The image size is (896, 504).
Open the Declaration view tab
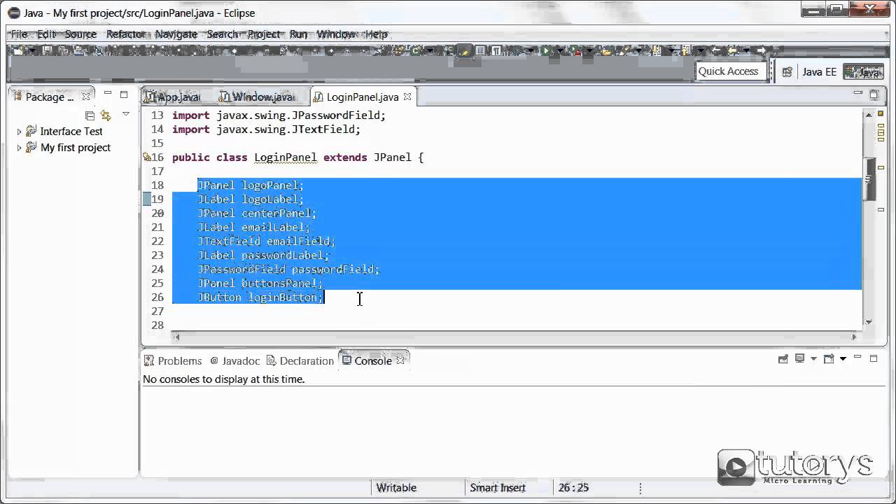click(x=300, y=360)
